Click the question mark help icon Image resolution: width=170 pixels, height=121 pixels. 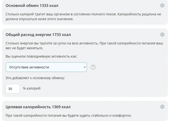tap(93, 67)
